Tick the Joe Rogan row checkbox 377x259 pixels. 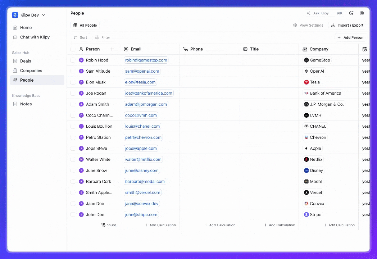(x=73, y=93)
